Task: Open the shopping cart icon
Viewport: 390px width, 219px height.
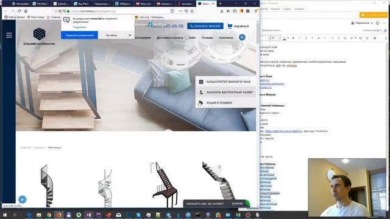Action: coord(230,26)
